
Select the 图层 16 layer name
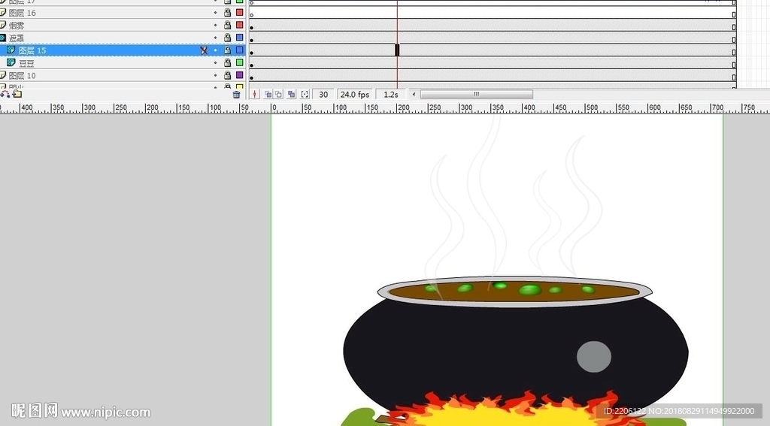click(x=22, y=13)
